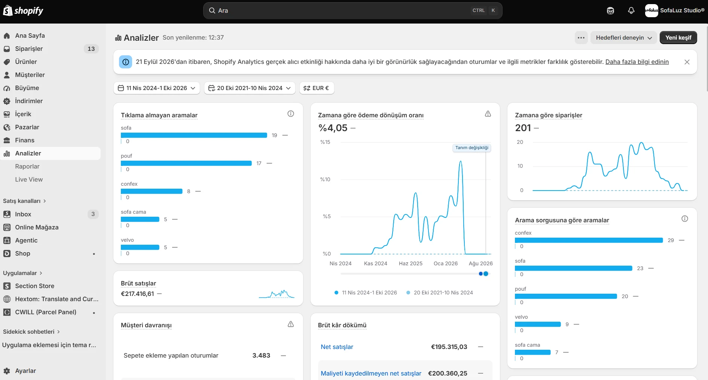
Task: Show info for Tıklama almayan aramalar card
Action: pos(291,114)
